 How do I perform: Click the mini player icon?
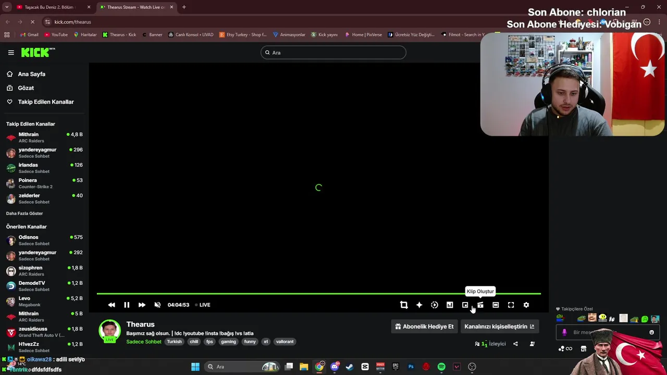465,305
